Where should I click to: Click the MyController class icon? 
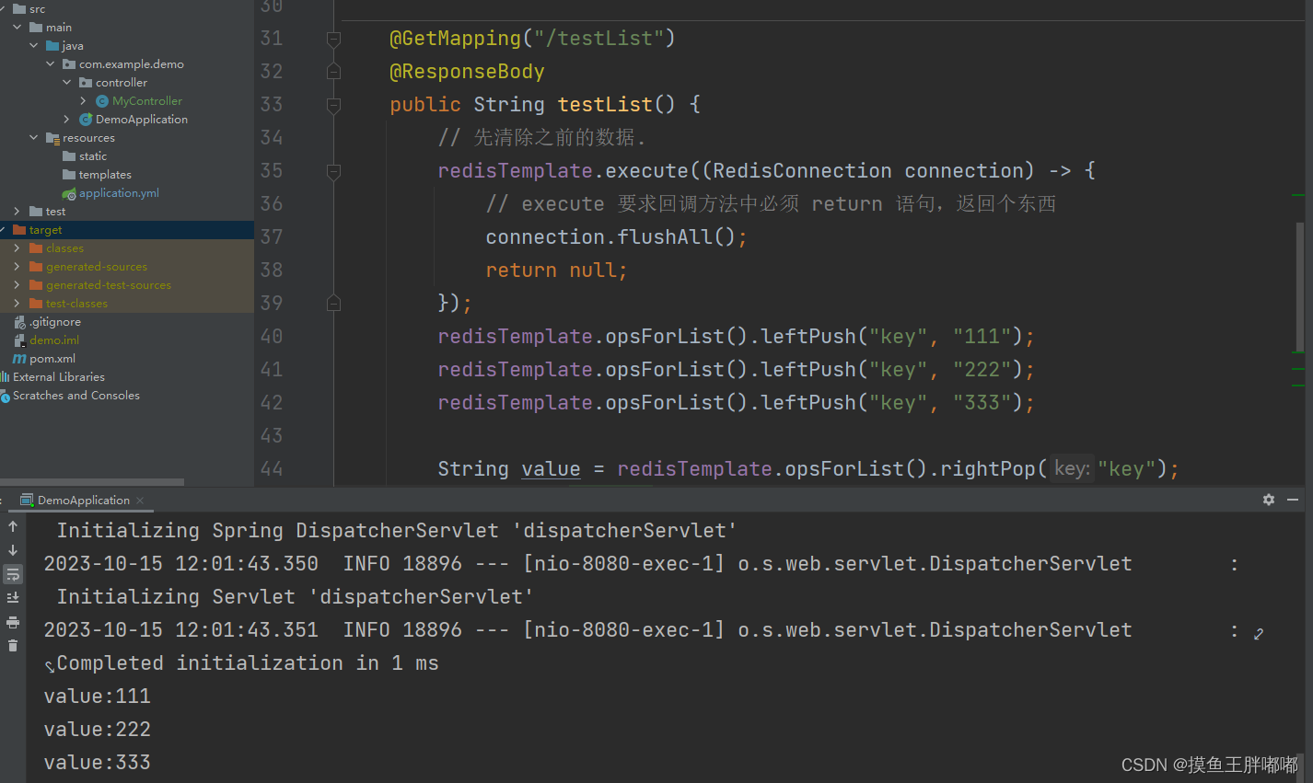click(102, 101)
